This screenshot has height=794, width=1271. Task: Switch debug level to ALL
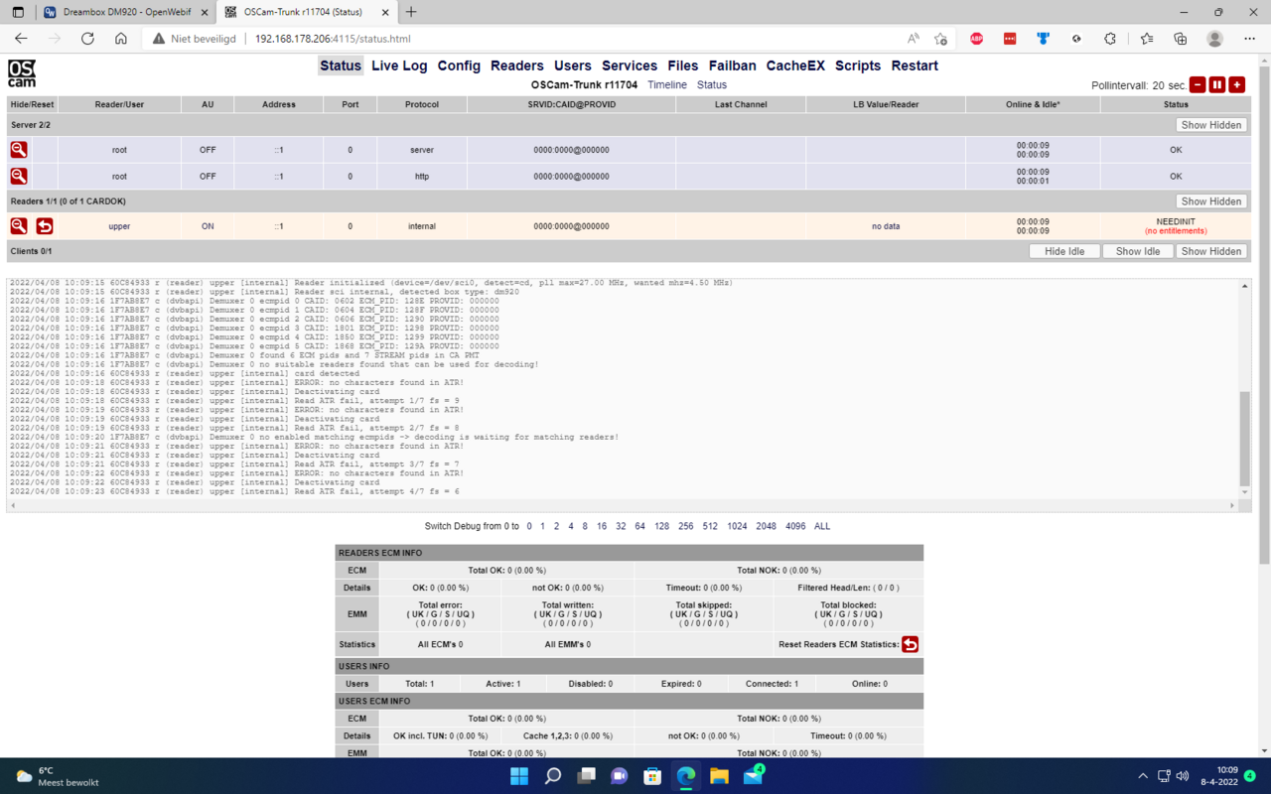pyautogui.click(x=822, y=526)
